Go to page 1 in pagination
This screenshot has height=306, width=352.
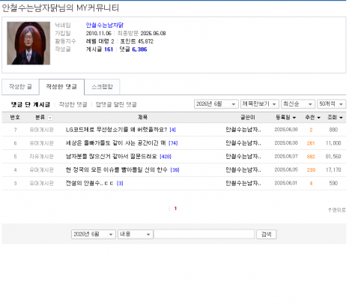click(x=175, y=208)
